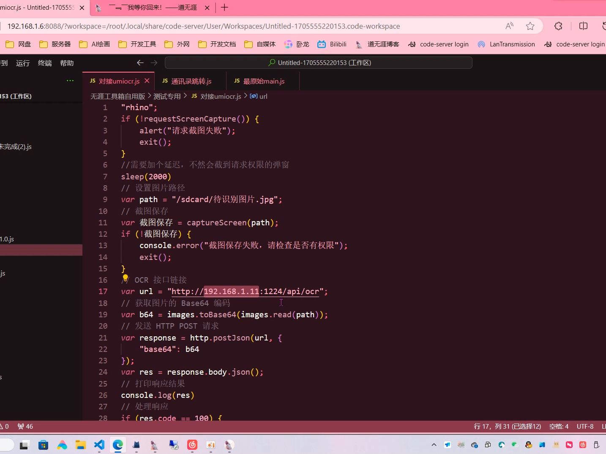Screen dimensions: 606x454
Task: Open Bilibili bookmark link
Action: (x=332, y=44)
